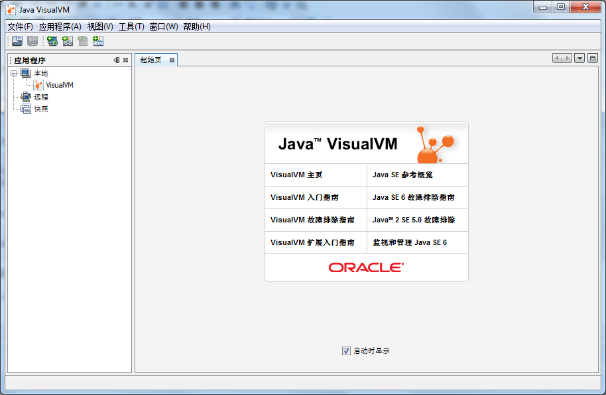Viewport: 606px width, 395px height.
Task: Close the 应用程序 panel
Action: point(125,60)
